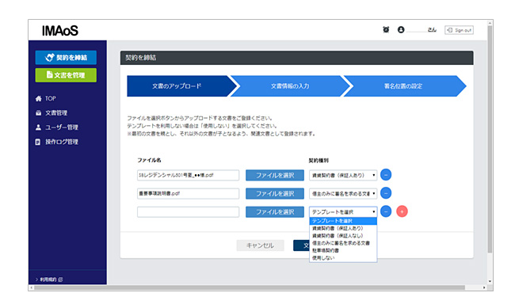Screen dimensions: 515x308
Task: Expand first row contract type dropdown
Action: (x=343, y=175)
